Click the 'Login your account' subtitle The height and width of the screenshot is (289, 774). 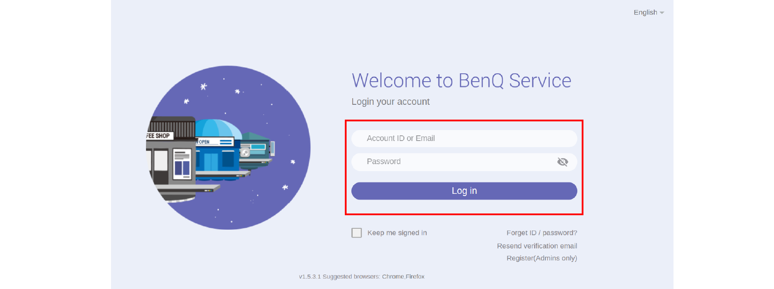(390, 102)
